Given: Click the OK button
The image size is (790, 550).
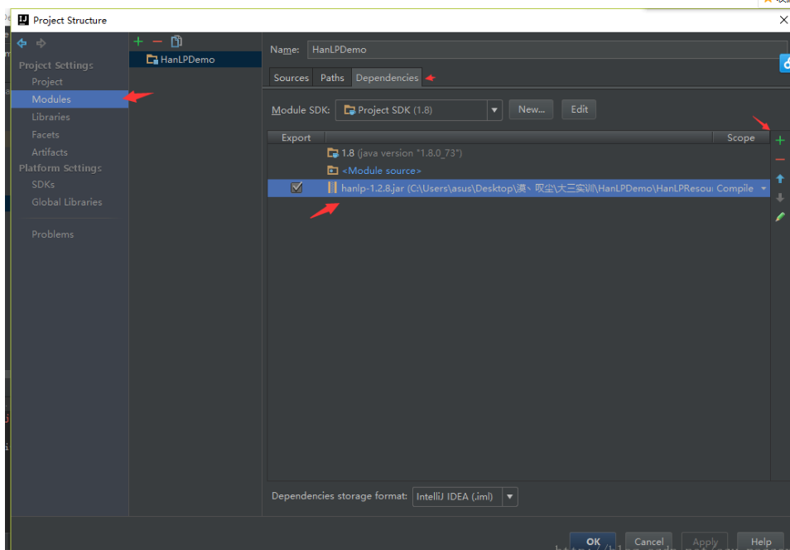Looking at the screenshot, I should coord(593,541).
